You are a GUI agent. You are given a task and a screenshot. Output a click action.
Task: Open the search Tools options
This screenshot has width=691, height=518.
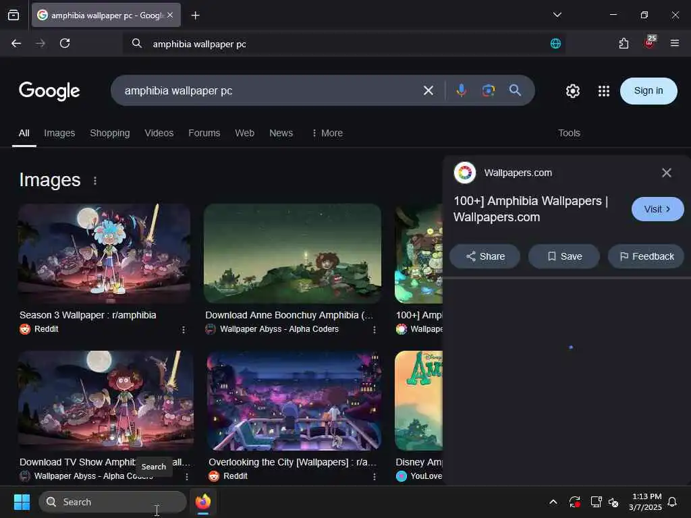[x=569, y=133]
